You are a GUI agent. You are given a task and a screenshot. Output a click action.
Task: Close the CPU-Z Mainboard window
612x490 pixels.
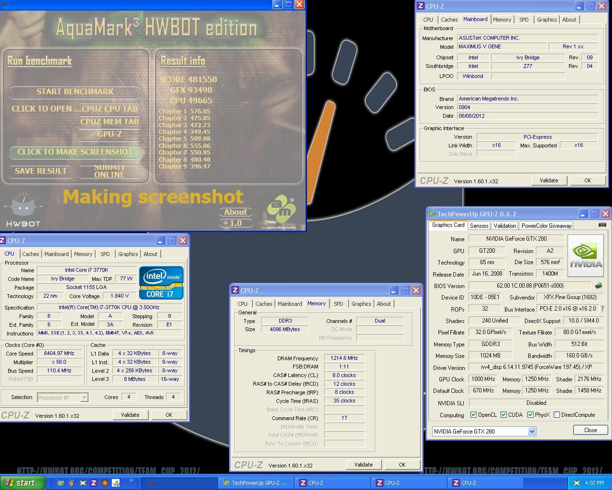point(602,6)
